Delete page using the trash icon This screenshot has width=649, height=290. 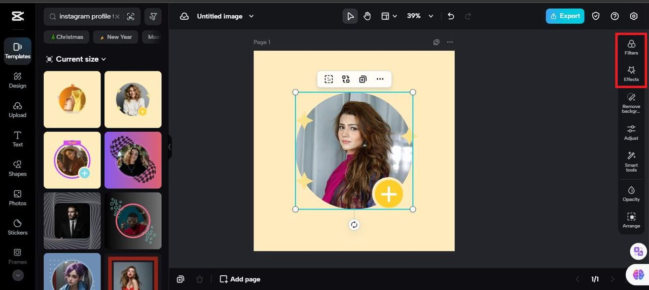(199, 279)
